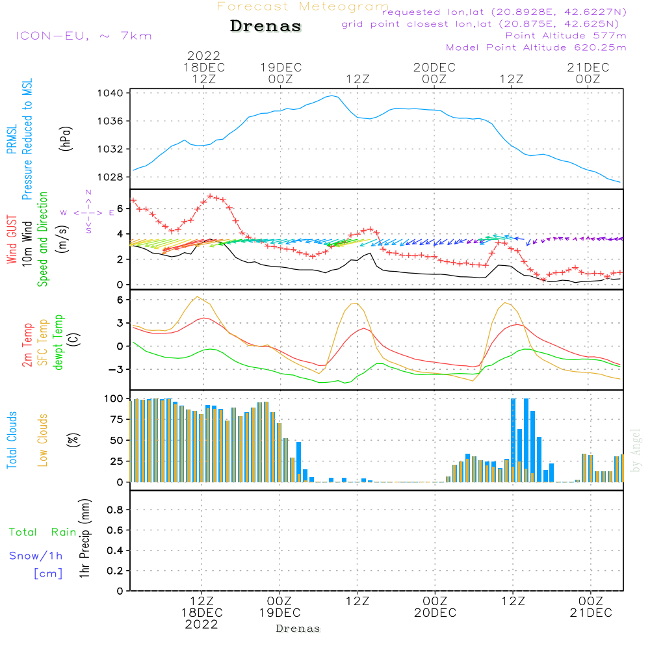
Task: Click the 1032 pressure axis value
Action: (x=110, y=149)
